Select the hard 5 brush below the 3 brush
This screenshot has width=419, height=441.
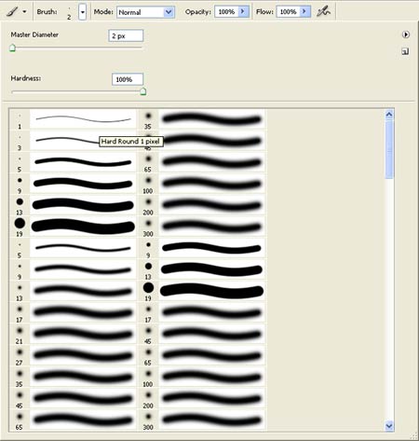(74, 162)
